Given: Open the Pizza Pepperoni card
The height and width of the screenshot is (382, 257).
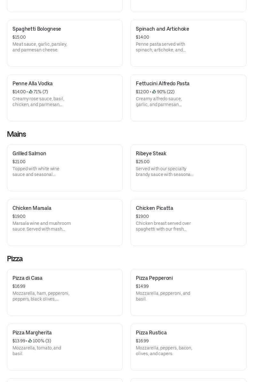Looking at the screenshot, I should (x=188, y=292).
